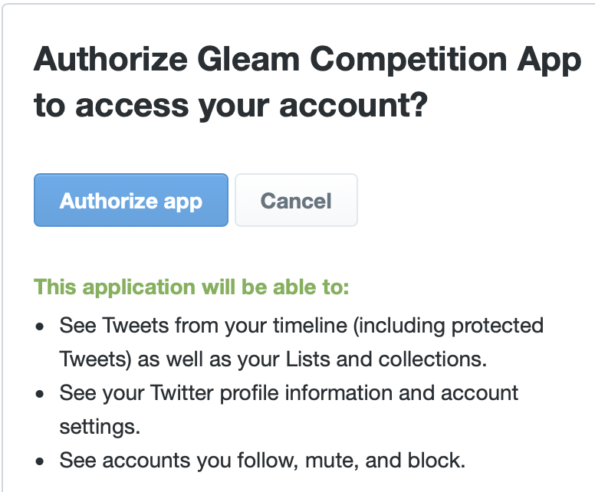
Task: Click the green 'This application will be able to:' text
Action: click(x=192, y=287)
